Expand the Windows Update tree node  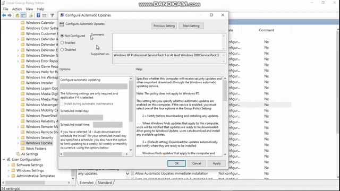point(18,143)
